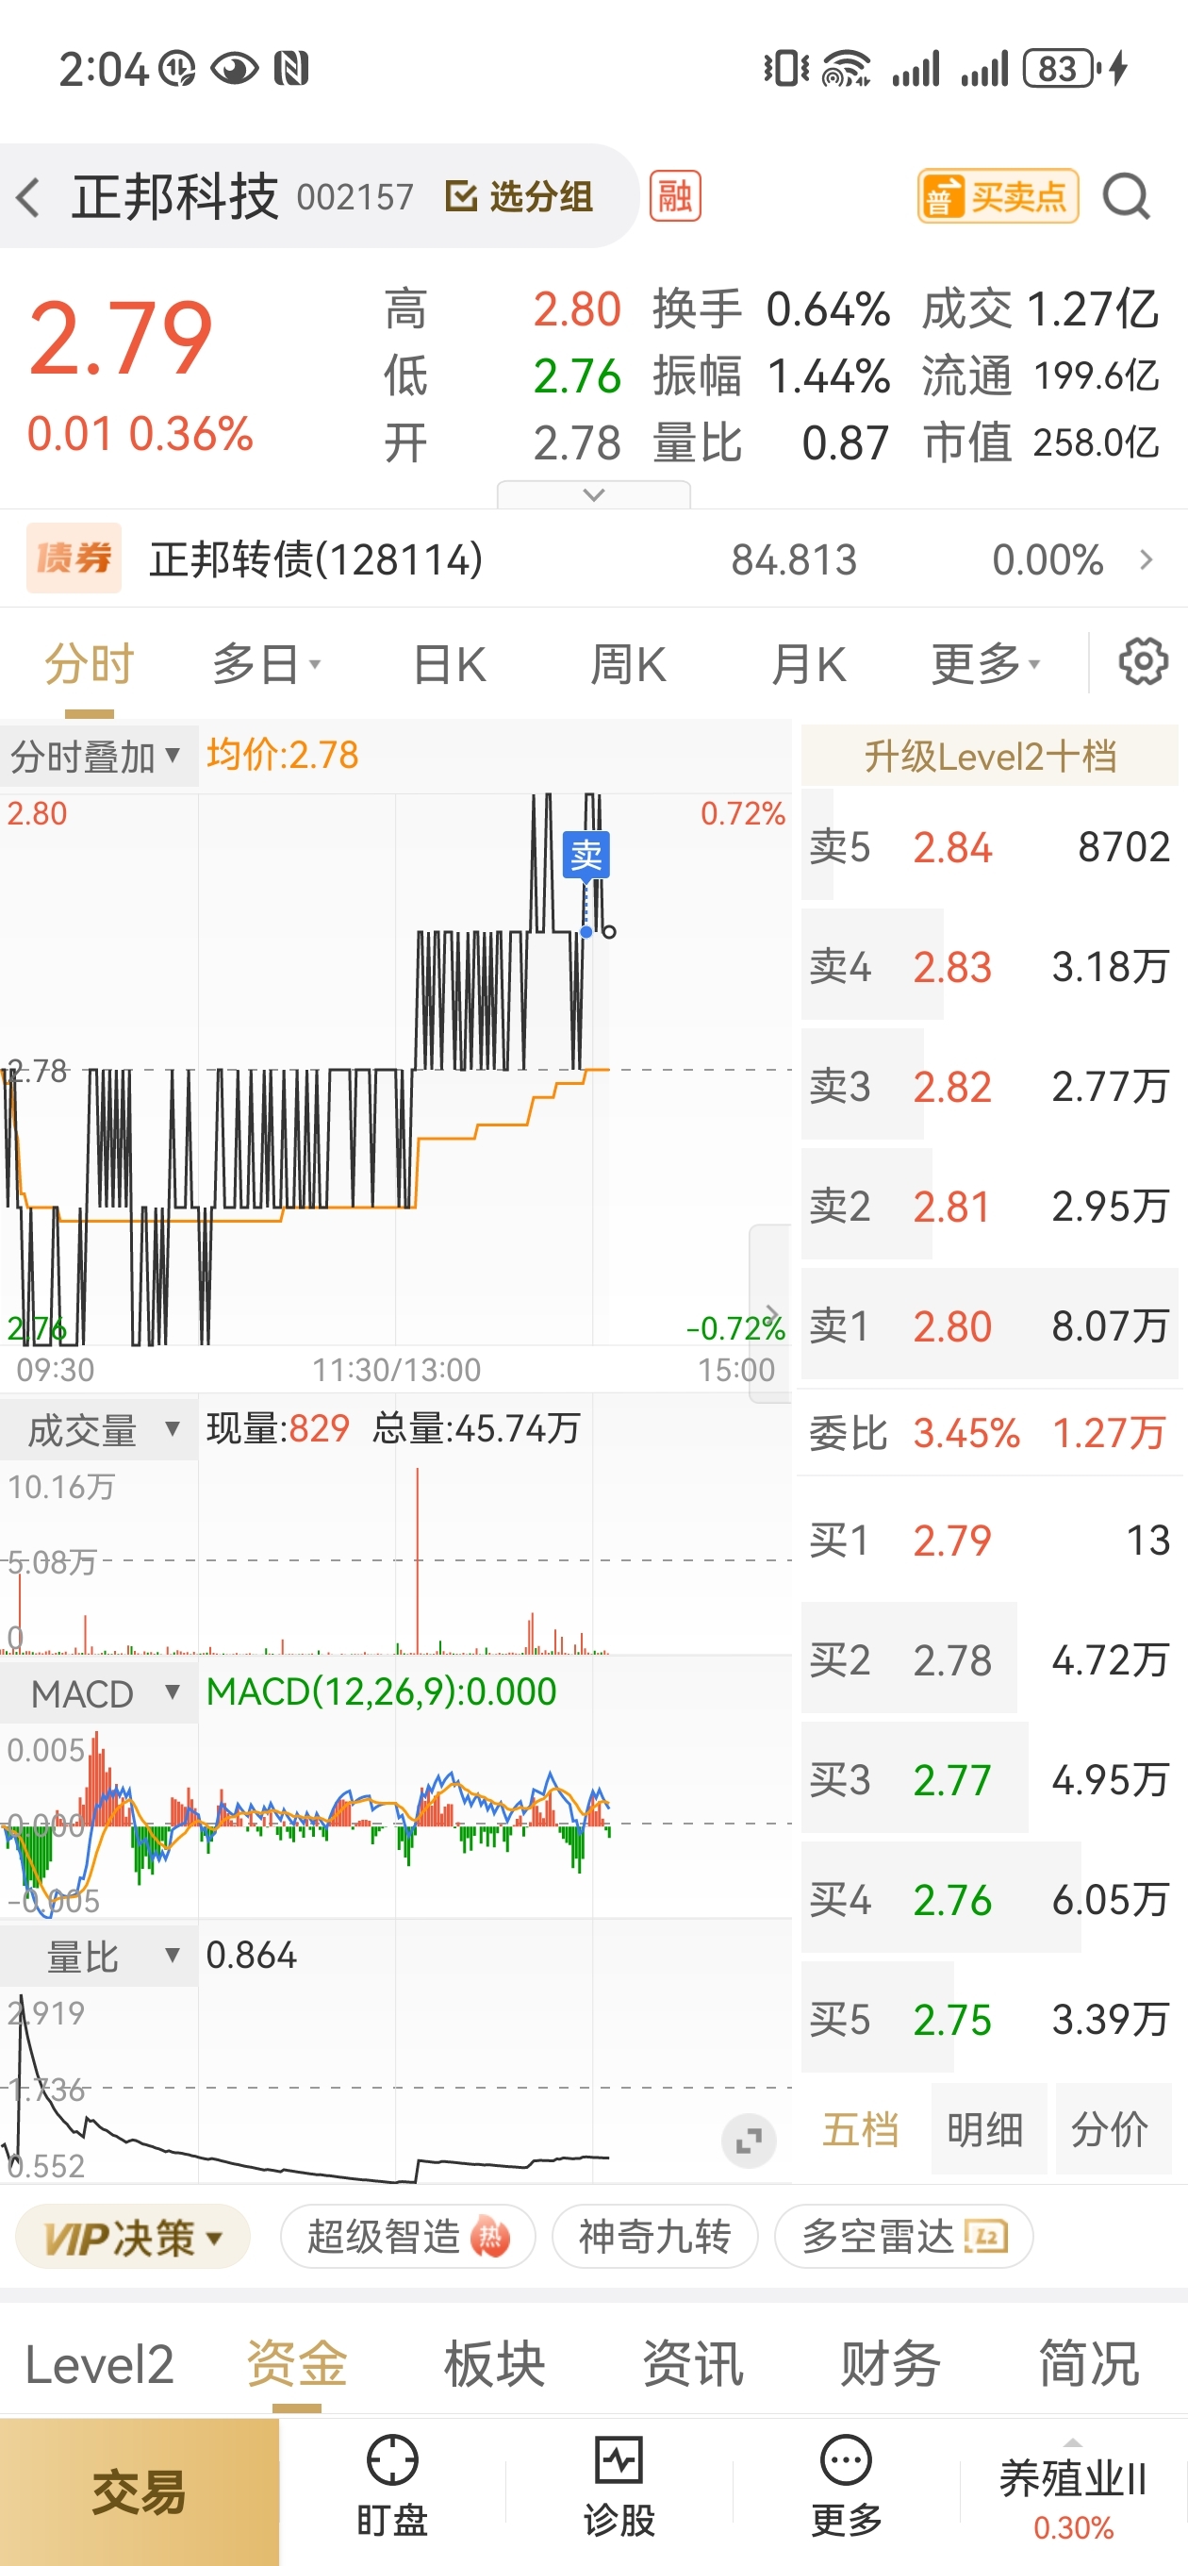This screenshot has height=2566, width=1188.
Task: Tap 买1 price 2.79 row
Action: [990, 1540]
